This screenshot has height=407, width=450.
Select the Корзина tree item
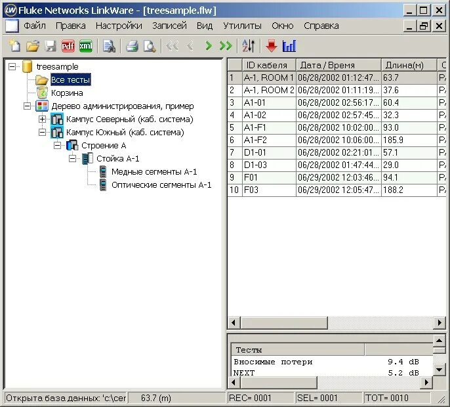click(67, 93)
